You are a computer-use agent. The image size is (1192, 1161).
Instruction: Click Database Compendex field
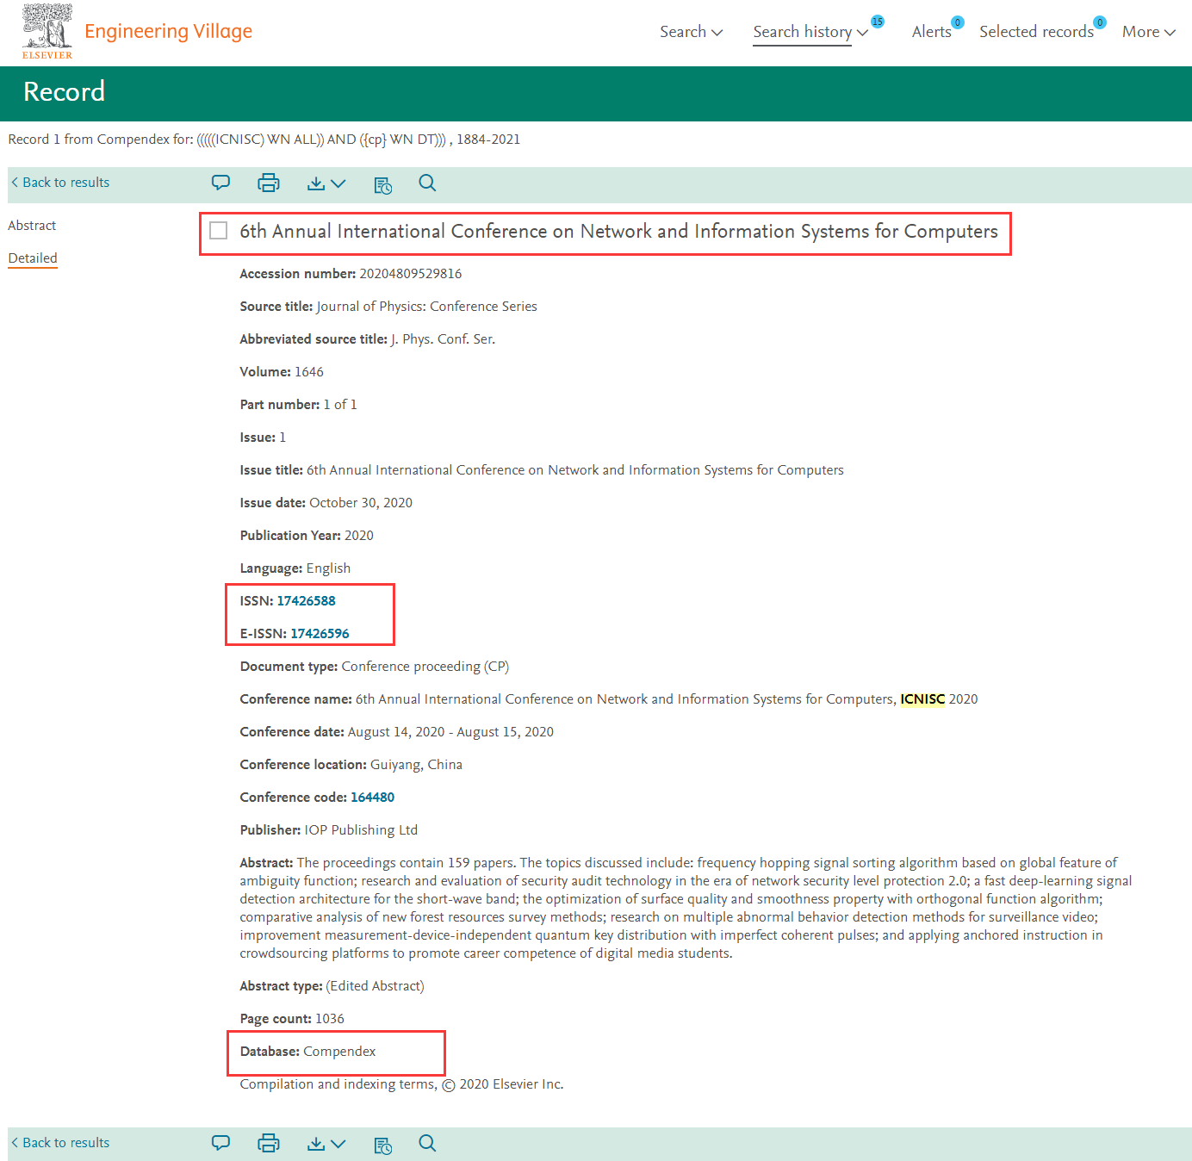307,1052
